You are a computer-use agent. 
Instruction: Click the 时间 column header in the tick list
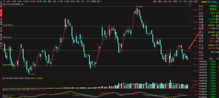pyautogui.click(x=201, y=59)
